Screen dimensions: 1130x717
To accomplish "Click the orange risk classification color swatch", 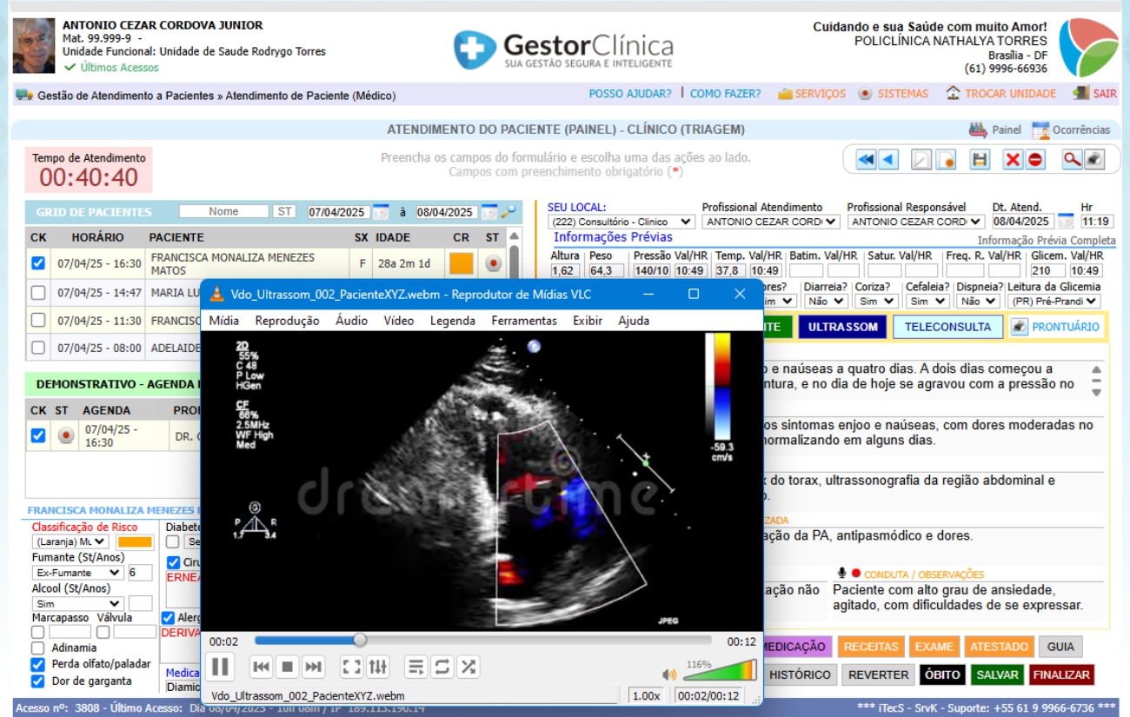I will click(134, 542).
